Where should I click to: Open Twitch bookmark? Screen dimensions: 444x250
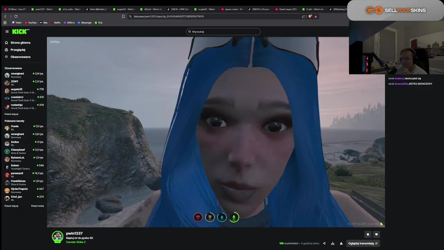coord(17,23)
